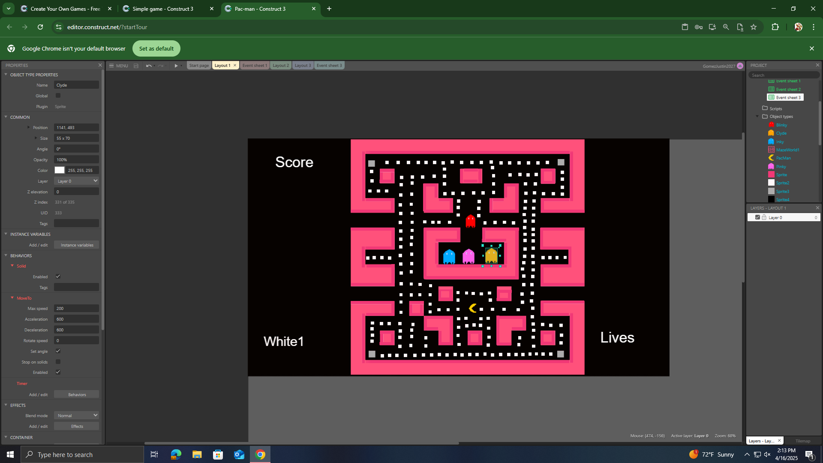
Task: Close the Properties panel
Action: (100, 65)
